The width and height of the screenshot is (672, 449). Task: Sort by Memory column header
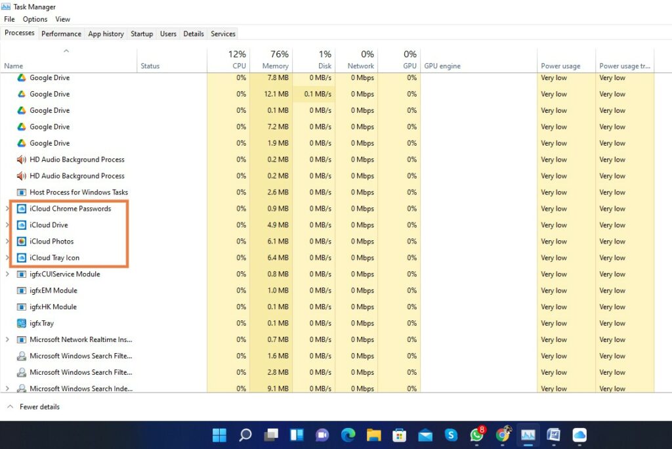271,60
